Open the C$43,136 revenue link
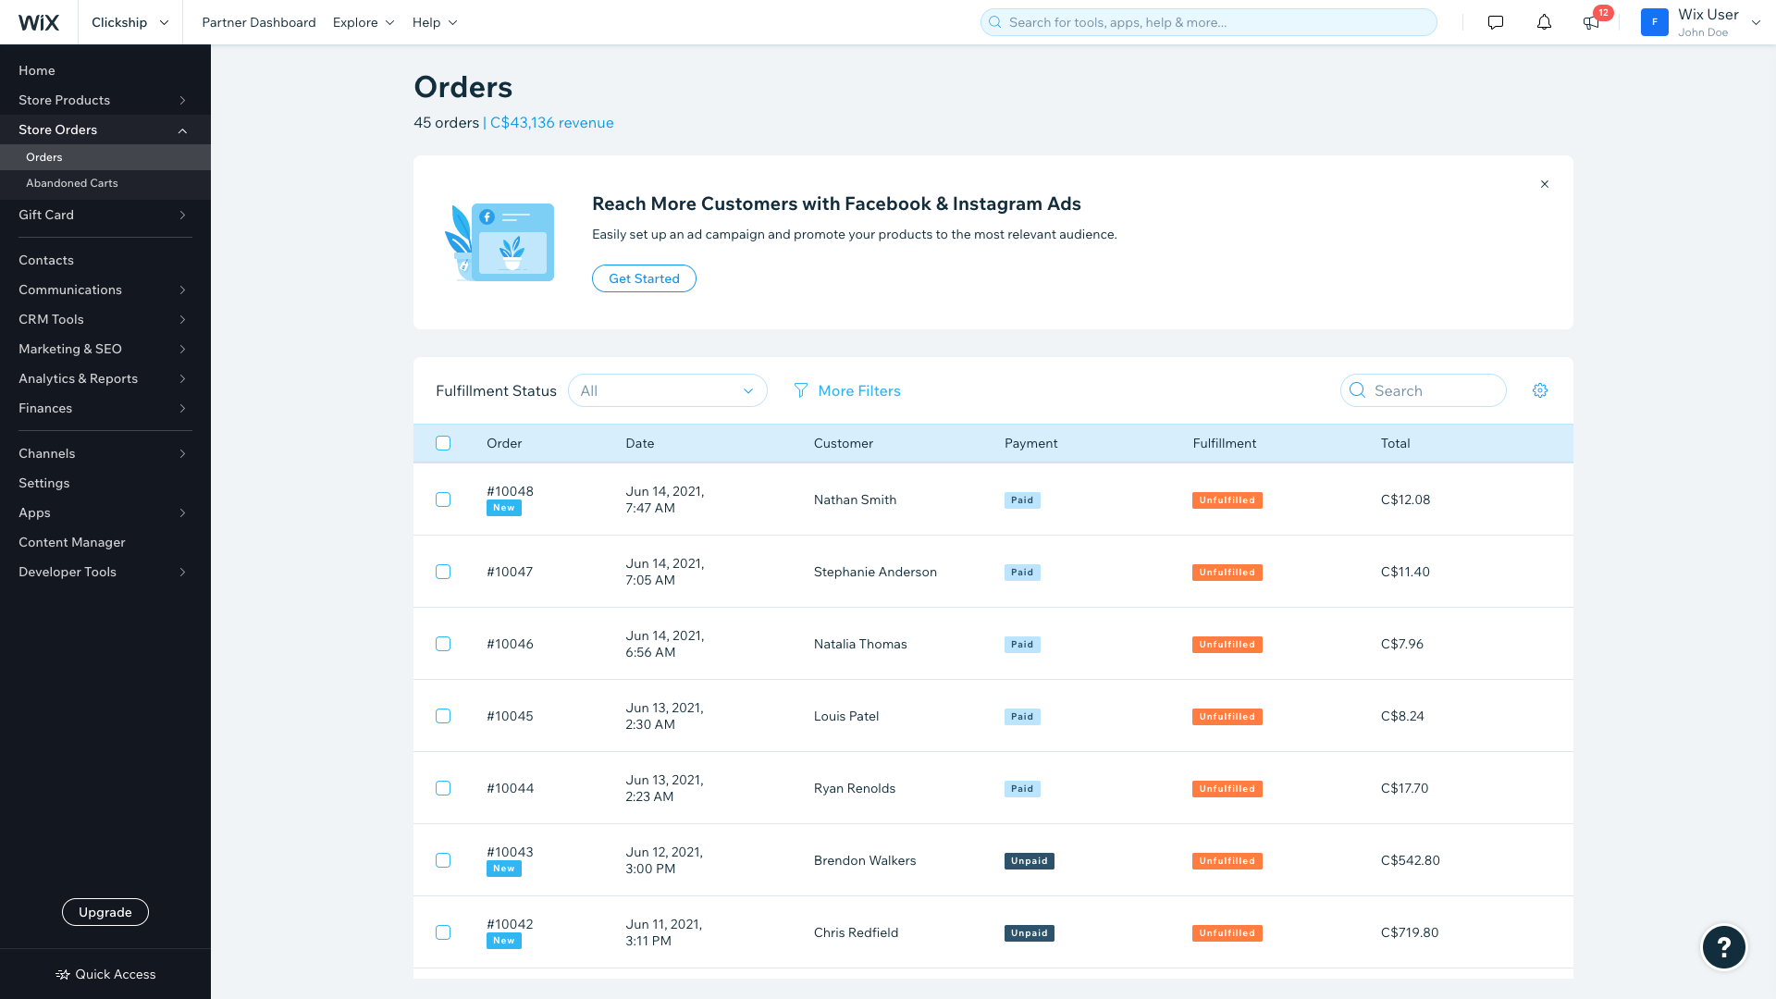This screenshot has height=999, width=1776. click(x=551, y=122)
